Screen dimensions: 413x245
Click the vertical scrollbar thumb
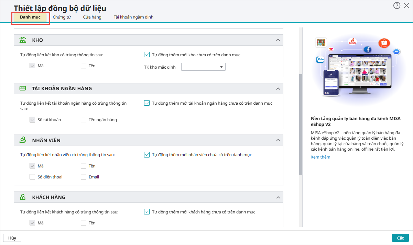click(x=301, y=124)
